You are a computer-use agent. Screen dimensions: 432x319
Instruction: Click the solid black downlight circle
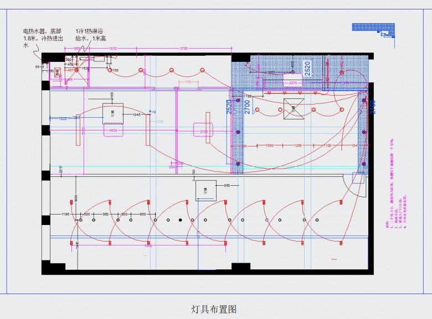[x=180, y=221]
